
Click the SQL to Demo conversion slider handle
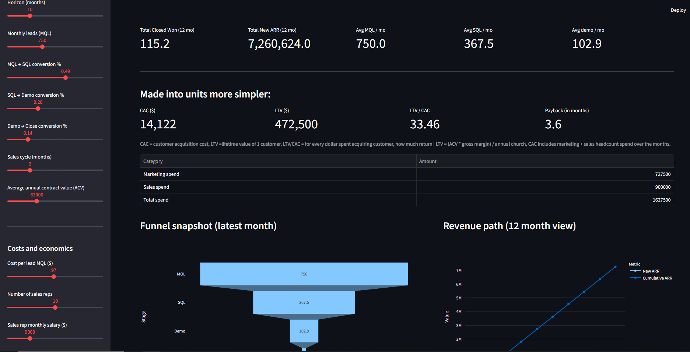tap(38, 109)
